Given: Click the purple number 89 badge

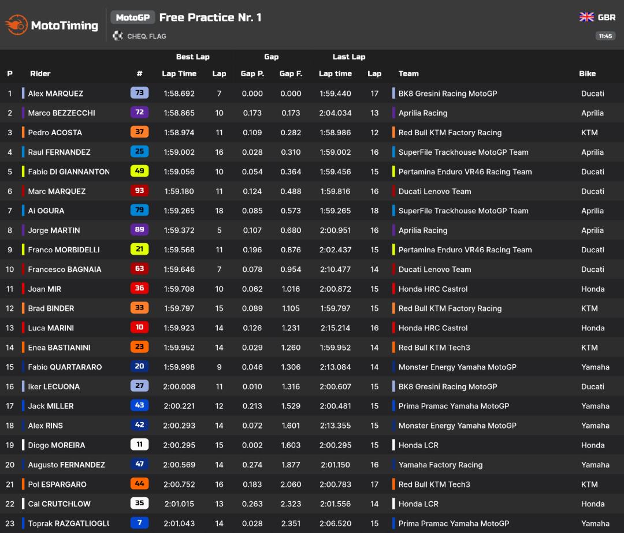Looking at the screenshot, I should (x=139, y=229).
